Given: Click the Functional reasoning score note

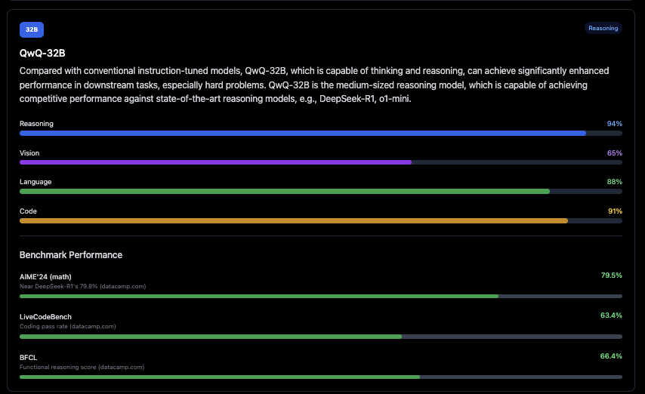Looking at the screenshot, I should (82, 368).
